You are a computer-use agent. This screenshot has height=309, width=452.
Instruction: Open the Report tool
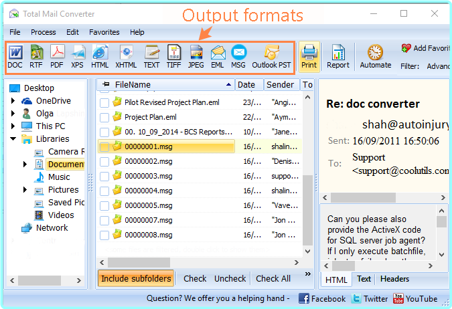pos(338,57)
